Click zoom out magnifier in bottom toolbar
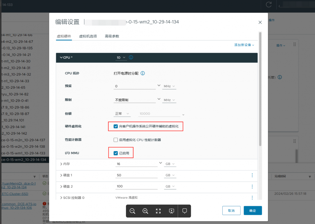 point(132,211)
